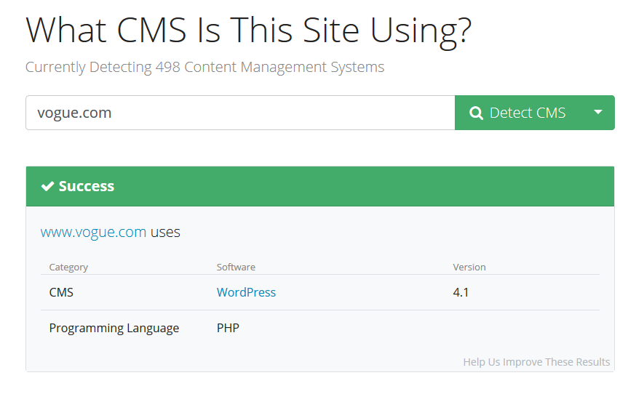The image size is (636, 394).
Task: Click the Currently Detecting 498 Content Management Systems subtitle
Action: (x=204, y=67)
